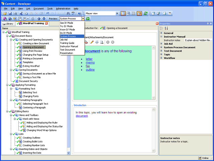Collapse the WordPad Training root node
The image size is (214, 161).
click(x=3, y=32)
